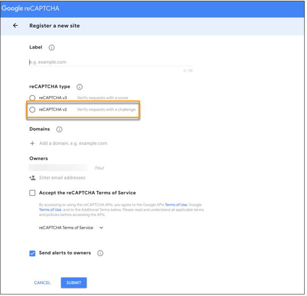Click the Cancel button
The image size is (307, 296).
[42, 283]
